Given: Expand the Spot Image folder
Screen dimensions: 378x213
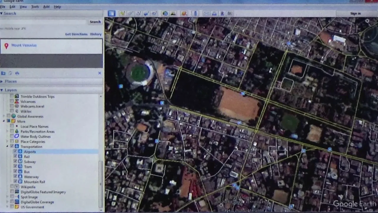Looking at the screenshot, I should point(7,197).
